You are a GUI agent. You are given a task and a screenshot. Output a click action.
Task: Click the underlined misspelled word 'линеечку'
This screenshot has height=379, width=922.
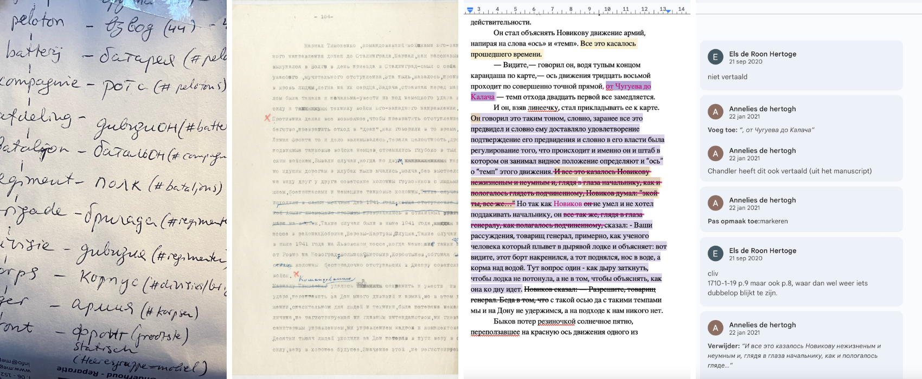(542, 108)
